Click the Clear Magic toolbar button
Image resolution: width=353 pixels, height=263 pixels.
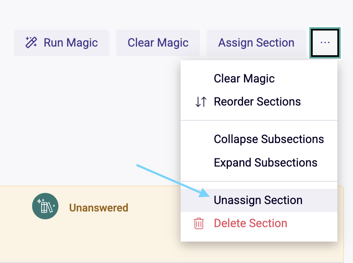[158, 43]
